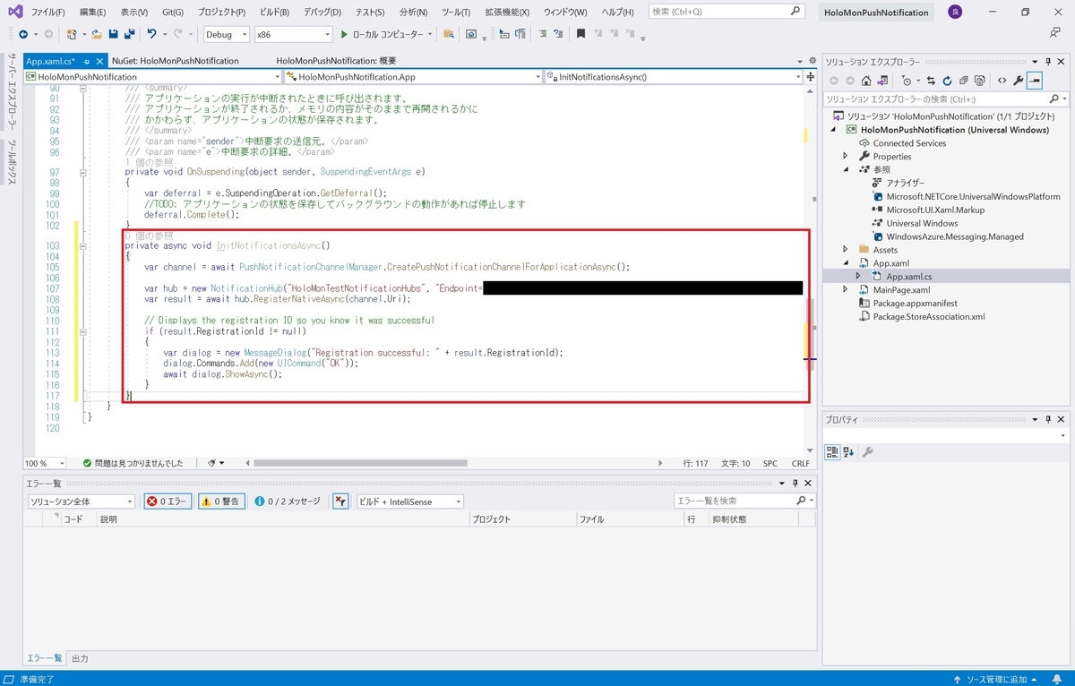This screenshot has height=686, width=1075.
Task: Open the Toolbox side tab
Action: point(13,161)
